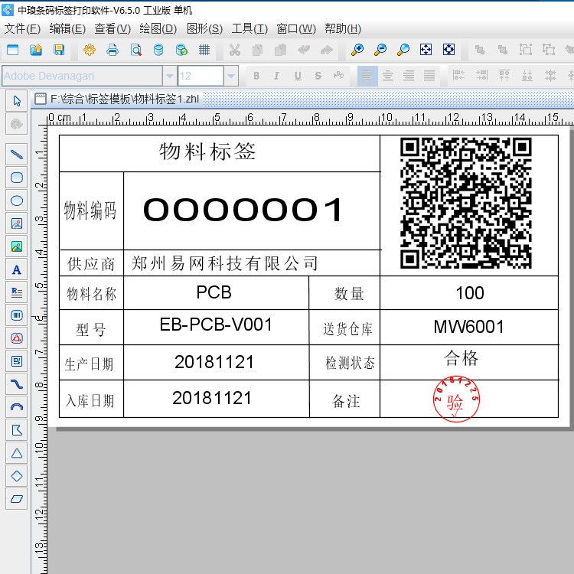574x574 pixels.
Task: Open the 帮助(H) menu
Action: click(343, 28)
